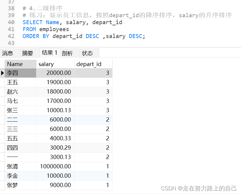The image size is (241, 194).
Task: Click the ORDER keyword on line 42
Action: click(31, 36)
